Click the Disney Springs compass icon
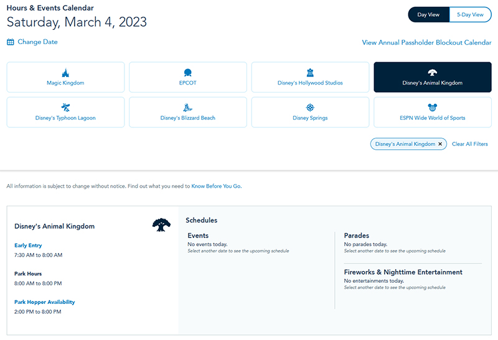 tap(310, 108)
